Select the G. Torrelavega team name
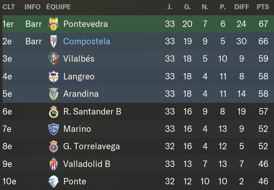 point(92,146)
